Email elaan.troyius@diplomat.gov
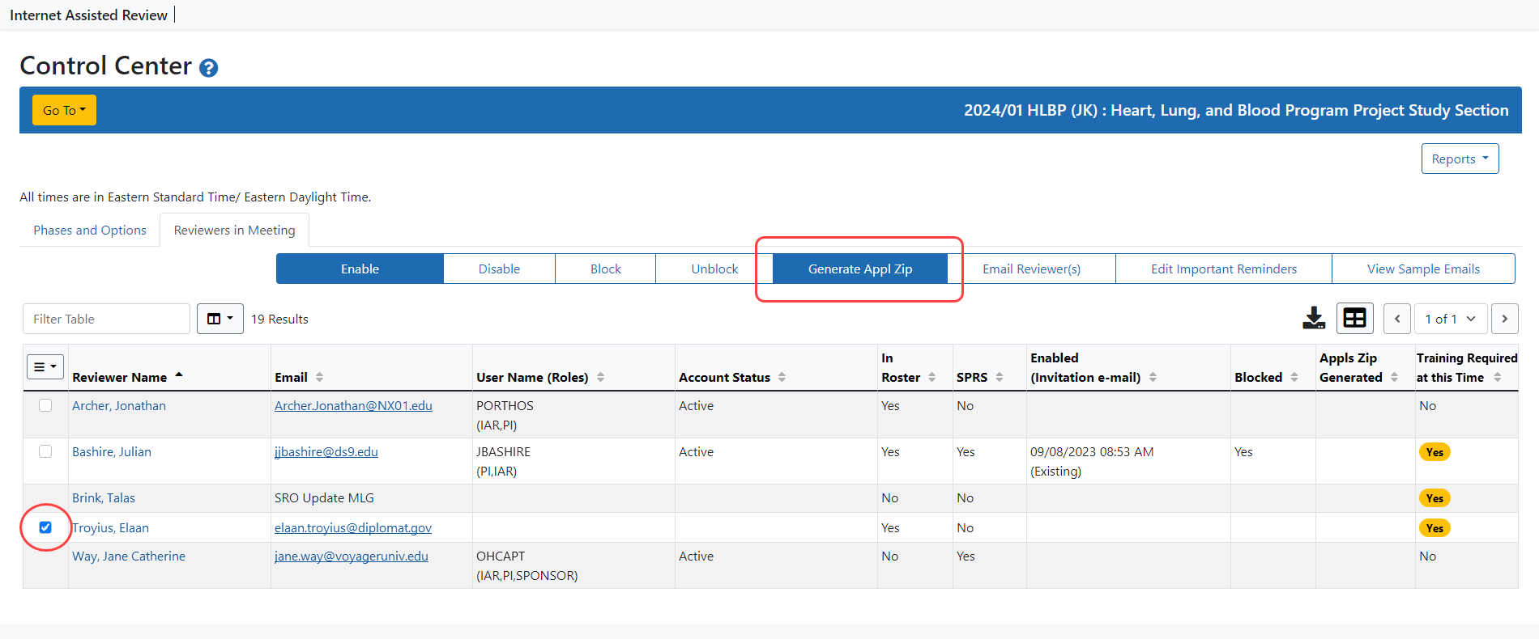 coord(353,527)
